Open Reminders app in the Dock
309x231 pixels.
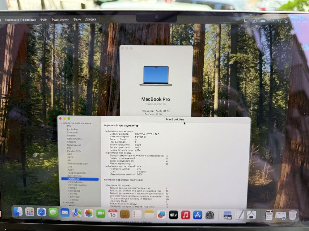click(x=137, y=214)
